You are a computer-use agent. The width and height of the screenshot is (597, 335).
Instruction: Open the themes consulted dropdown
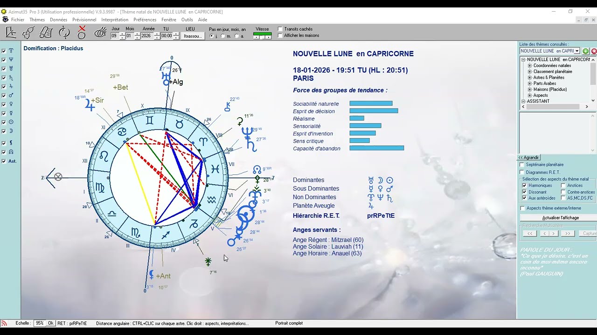coord(577,51)
